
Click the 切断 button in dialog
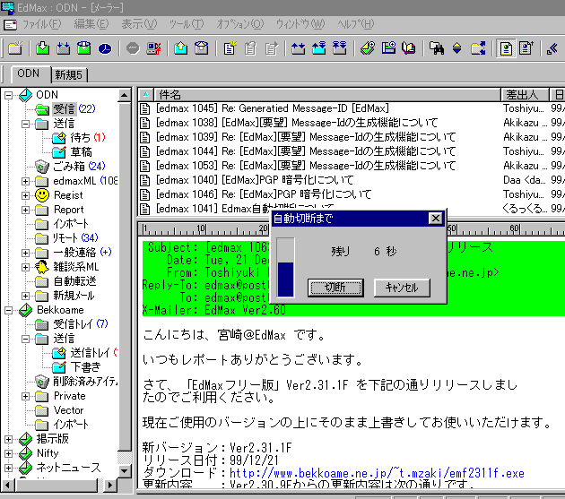pyautogui.click(x=335, y=288)
